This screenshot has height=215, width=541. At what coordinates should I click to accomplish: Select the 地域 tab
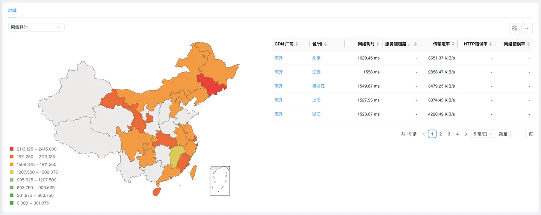12,10
